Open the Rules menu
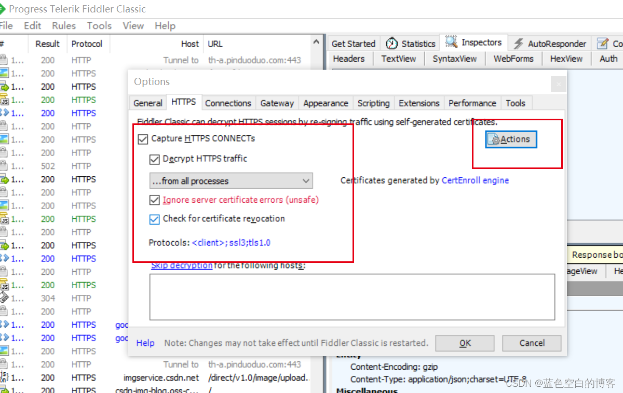 point(64,26)
